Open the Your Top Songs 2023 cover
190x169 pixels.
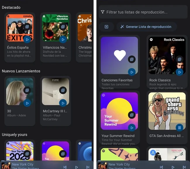pyautogui.click(x=18, y=151)
